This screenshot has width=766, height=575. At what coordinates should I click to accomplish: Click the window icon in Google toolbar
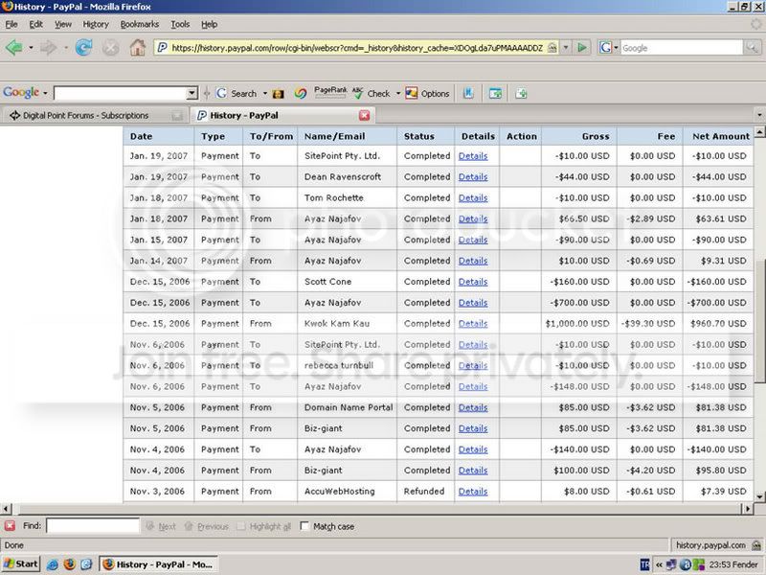pyautogui.click(x=495, y=93)
